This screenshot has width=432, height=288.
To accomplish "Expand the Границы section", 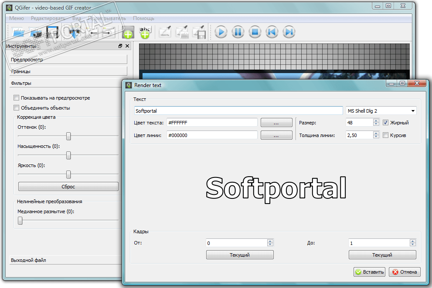I will [68, 71].
